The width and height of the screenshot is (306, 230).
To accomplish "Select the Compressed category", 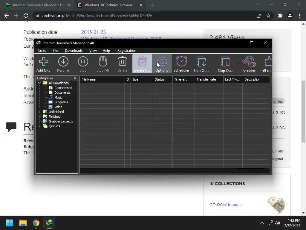I will pos(63,88).
